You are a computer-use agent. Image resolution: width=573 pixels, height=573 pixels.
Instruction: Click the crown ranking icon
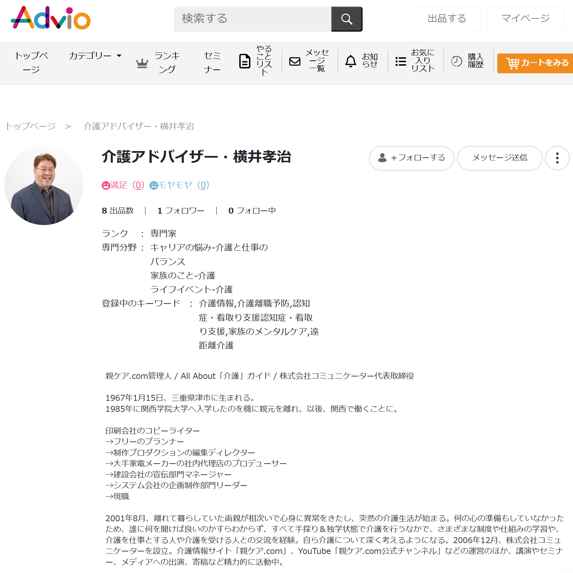142,63
